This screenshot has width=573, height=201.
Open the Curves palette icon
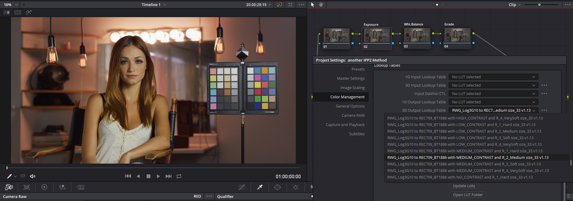pos(242,187)
